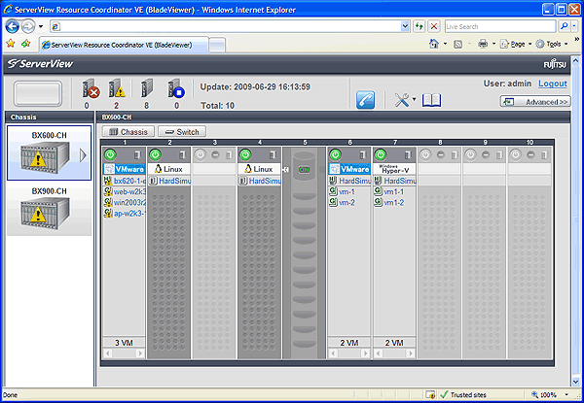Open HardSimu link on blade 2
This screenshot has width=584, height=403.
click(174, 181)
